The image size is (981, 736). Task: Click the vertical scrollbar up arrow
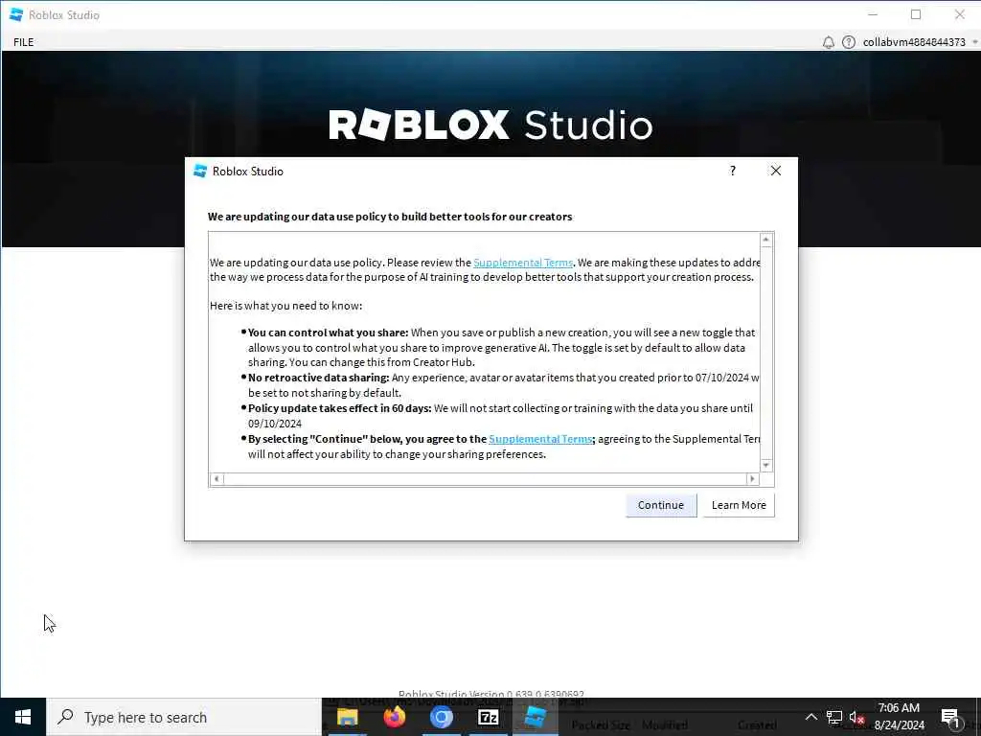pos(765,240)
